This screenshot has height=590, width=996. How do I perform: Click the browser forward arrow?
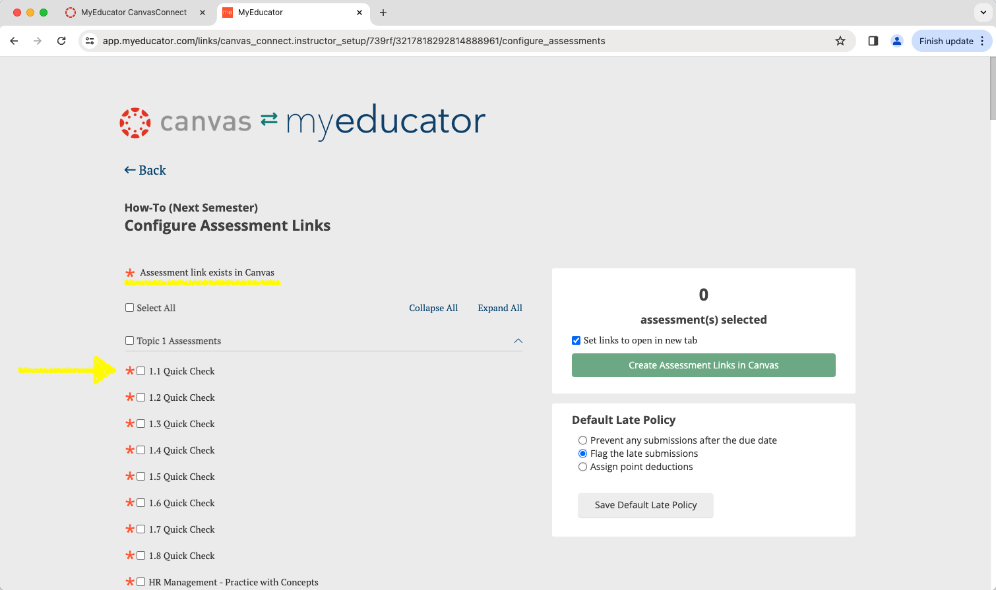click(x=38, y=41)
